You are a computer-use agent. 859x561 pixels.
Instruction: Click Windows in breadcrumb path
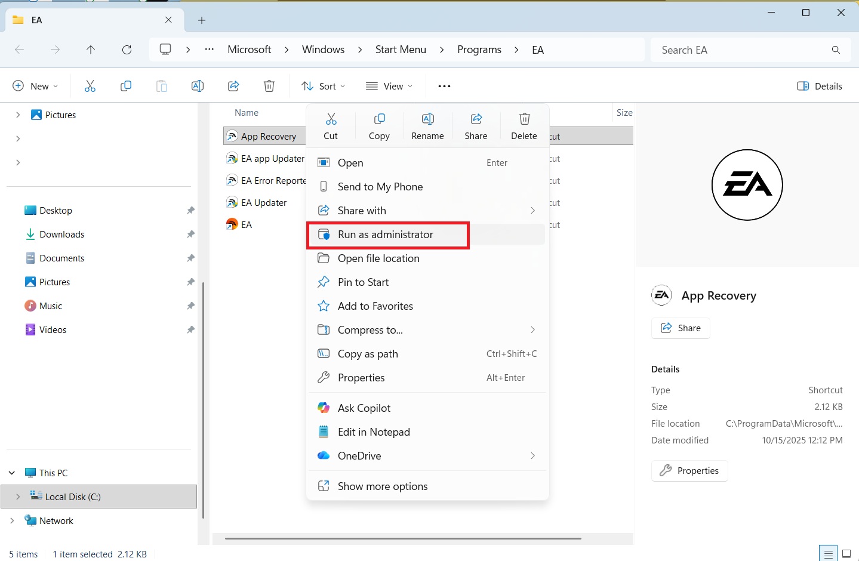tap(323, 50)
